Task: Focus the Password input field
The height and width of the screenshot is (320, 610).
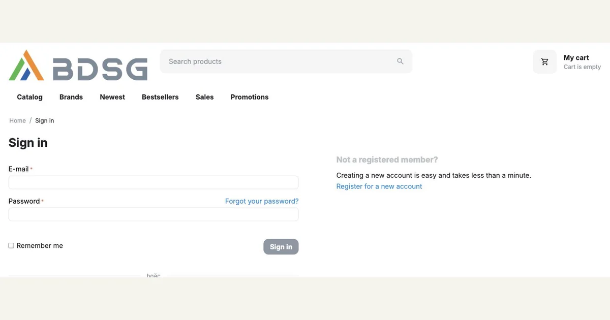Action: click(154, 214)
